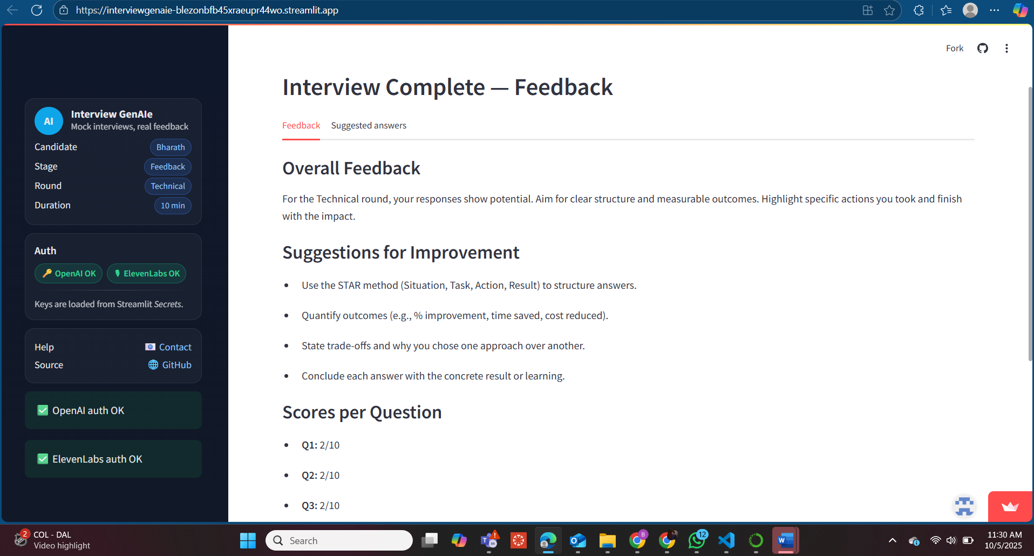This screenshot has height=556, width=1034.
Task: Open Microsoft Teams from the taskbar
Action: point(489,540)
